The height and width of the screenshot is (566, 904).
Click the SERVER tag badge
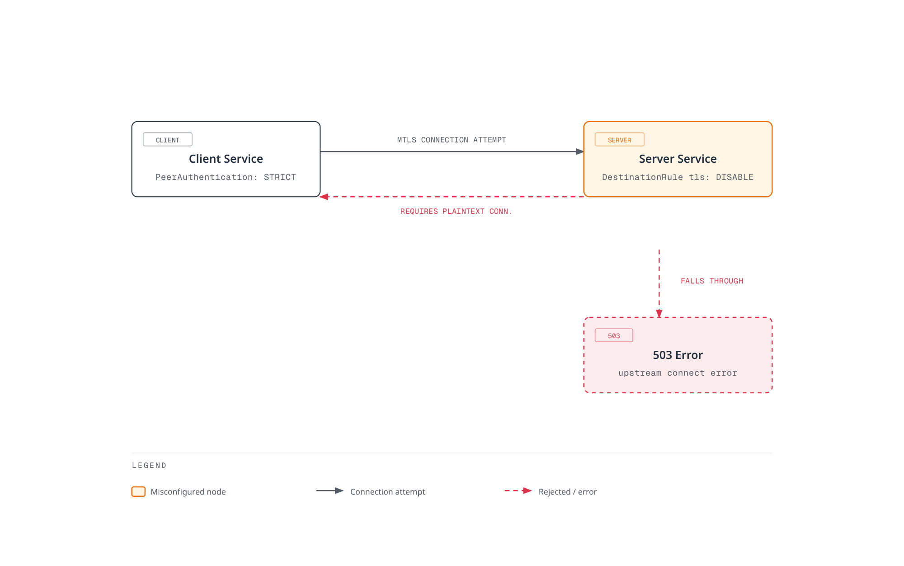coord(619,140)
